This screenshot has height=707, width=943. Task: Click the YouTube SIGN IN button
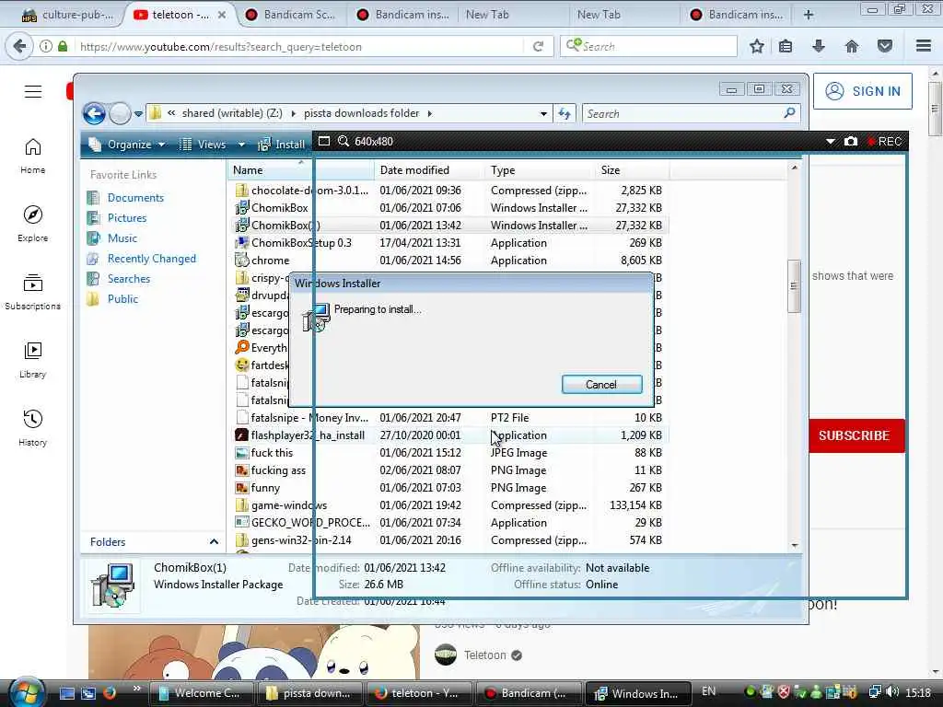point(862,91)
